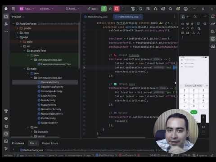
Task: Collapse the RutaDeViajes root folder
Action: click(13, 24)
